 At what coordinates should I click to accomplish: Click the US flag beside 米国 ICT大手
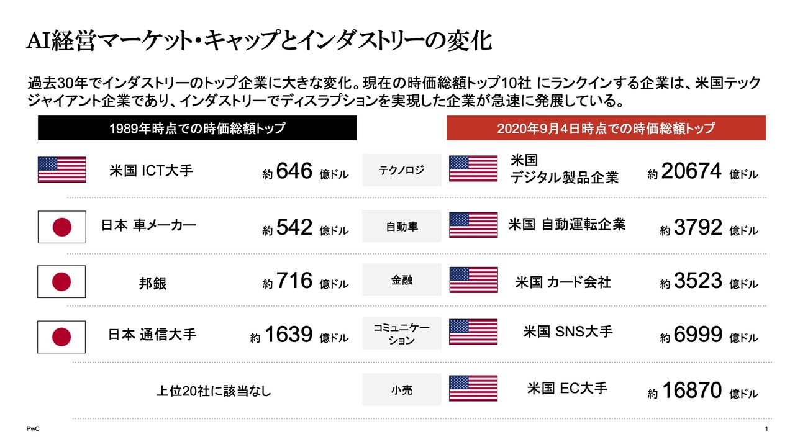tap(61, 169)
